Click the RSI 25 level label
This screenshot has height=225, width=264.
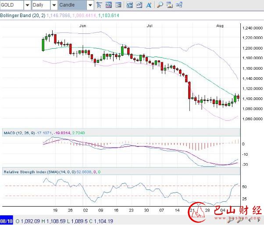[244, 199]
